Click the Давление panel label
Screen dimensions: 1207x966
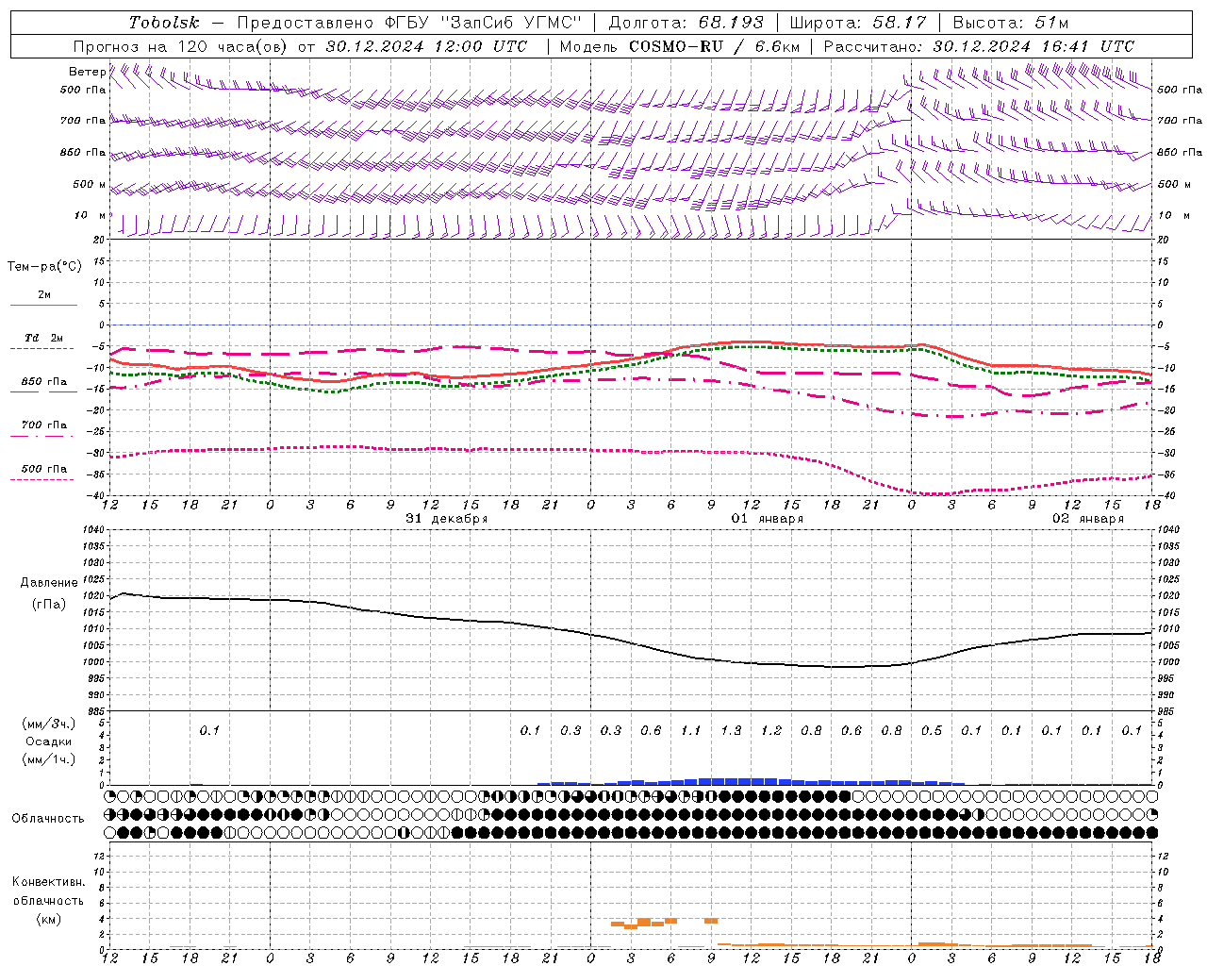tap(49, 583)
